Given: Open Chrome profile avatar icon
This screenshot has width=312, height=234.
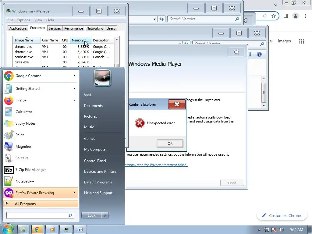Looking at the screenshot, I should [x=296, y=16].
